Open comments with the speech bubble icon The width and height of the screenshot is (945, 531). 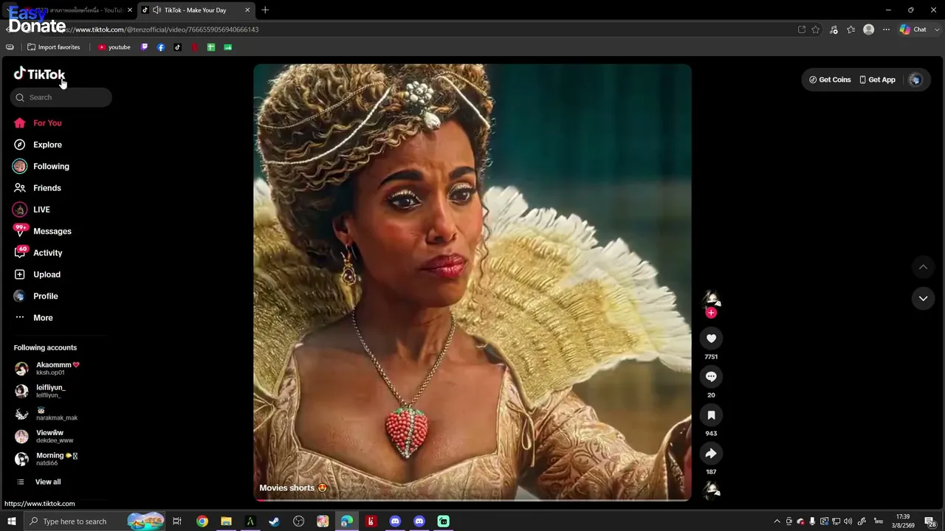(x=711, y=377)
